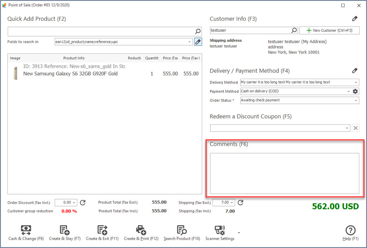Click the quick add product search magnifier

coord(198,31)
